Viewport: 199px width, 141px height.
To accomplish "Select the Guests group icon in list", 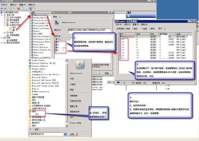I will click(x=32, y=31).
